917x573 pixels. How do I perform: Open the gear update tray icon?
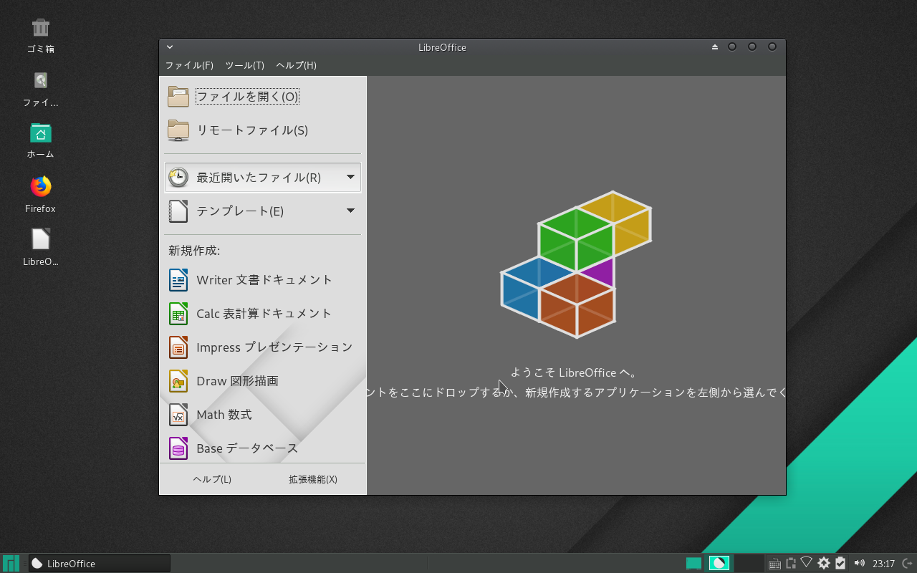click(x=824, y=564)
